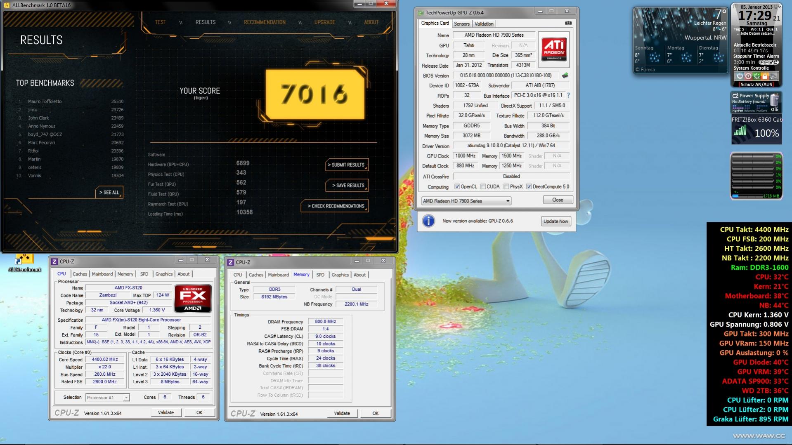Switch to RECOMMENDATION tab in ALLBenchmark

coord(265,22)
